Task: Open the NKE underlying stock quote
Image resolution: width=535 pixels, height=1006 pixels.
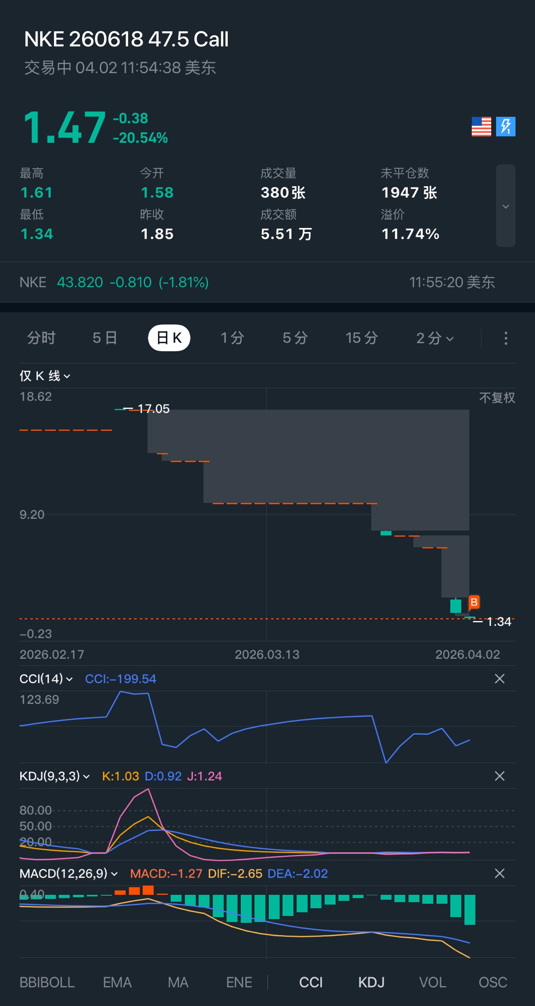Action: 114,282
